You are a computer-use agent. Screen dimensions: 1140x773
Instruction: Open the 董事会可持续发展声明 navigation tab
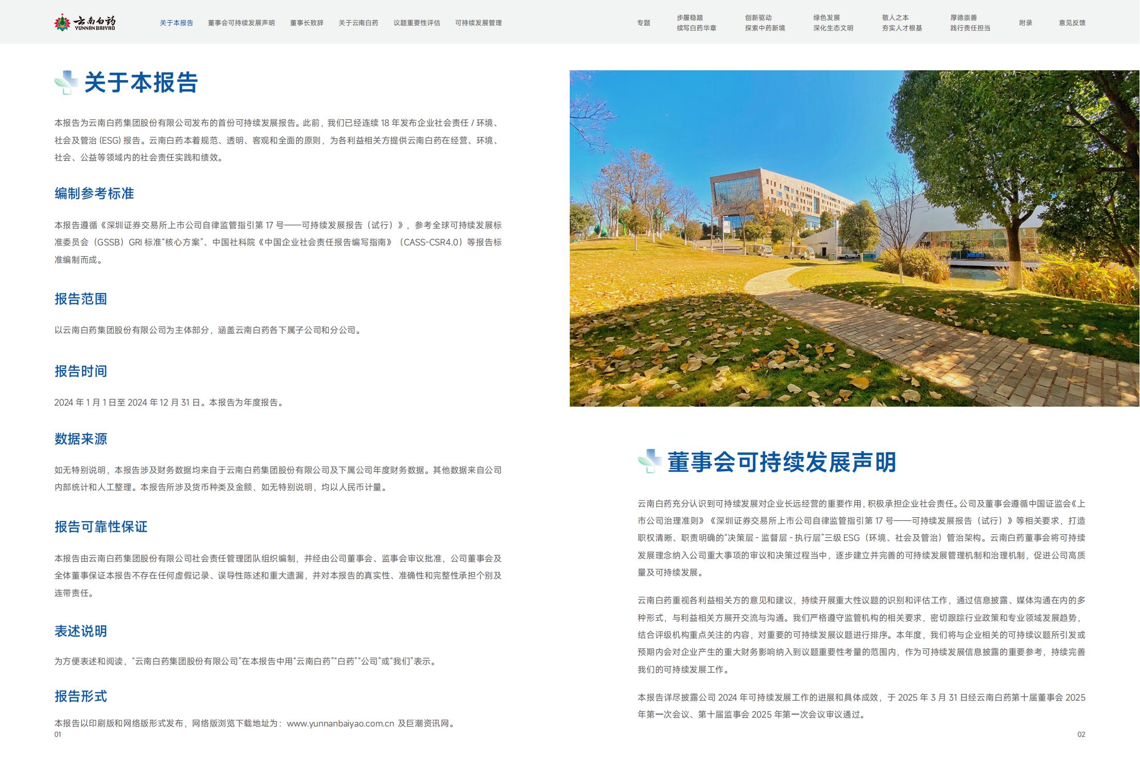tap(241, 23)
